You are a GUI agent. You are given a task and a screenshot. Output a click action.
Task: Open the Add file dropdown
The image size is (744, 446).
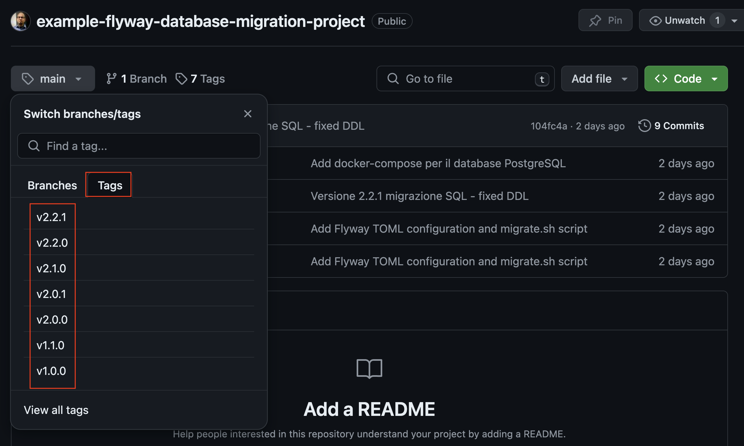coord(599,78)
